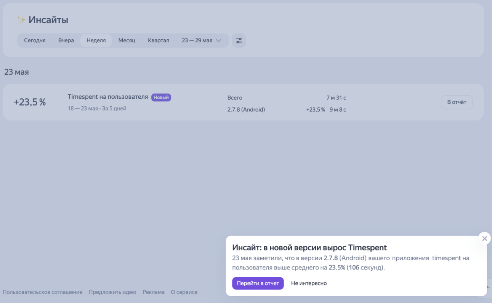Image resolution: width=492 pixels, height=303 pixels.
Task: Choose the Месяц period tab
Action: pyautogui.click(x=127, y=40)
